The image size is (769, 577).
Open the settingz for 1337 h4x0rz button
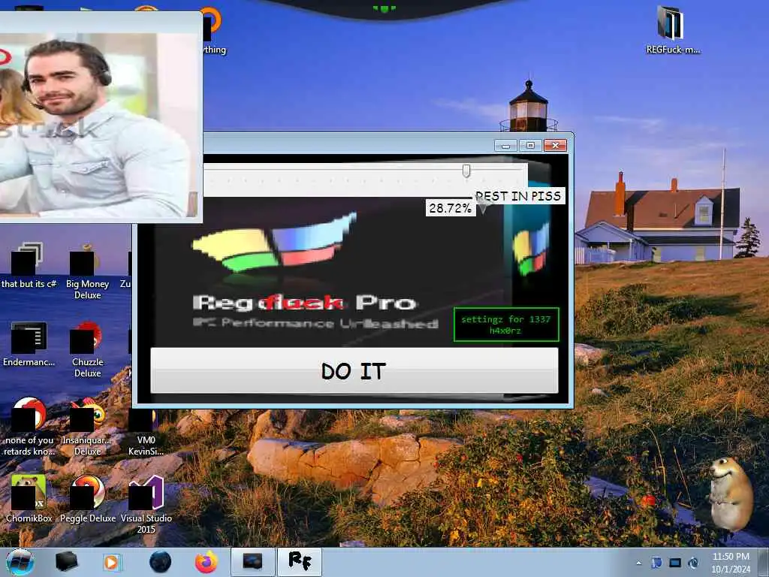(x=506, y=325)
